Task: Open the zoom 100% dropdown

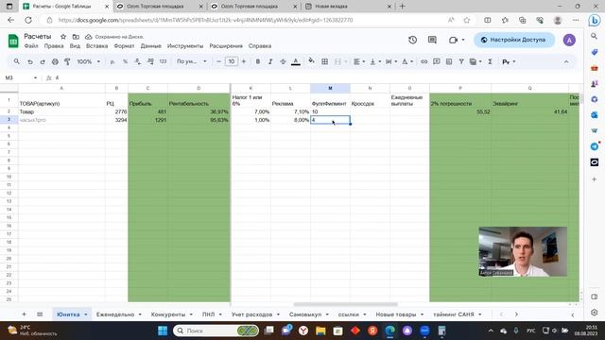Action: click(88, 61)
